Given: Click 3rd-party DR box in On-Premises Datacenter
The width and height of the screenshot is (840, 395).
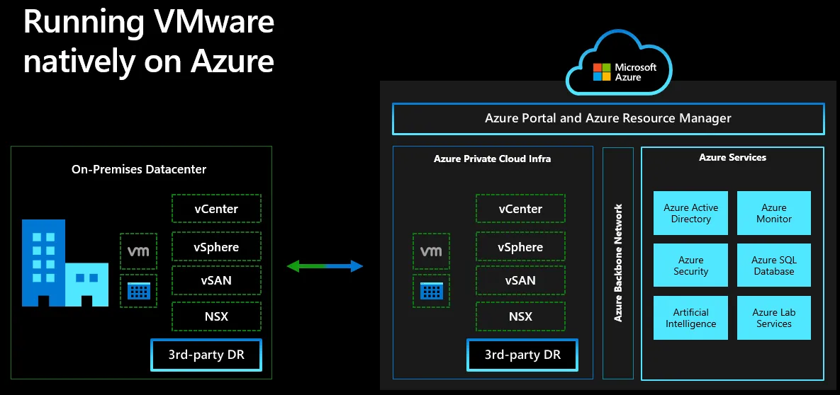Looking at the screenshot, I should coord(206,355).
